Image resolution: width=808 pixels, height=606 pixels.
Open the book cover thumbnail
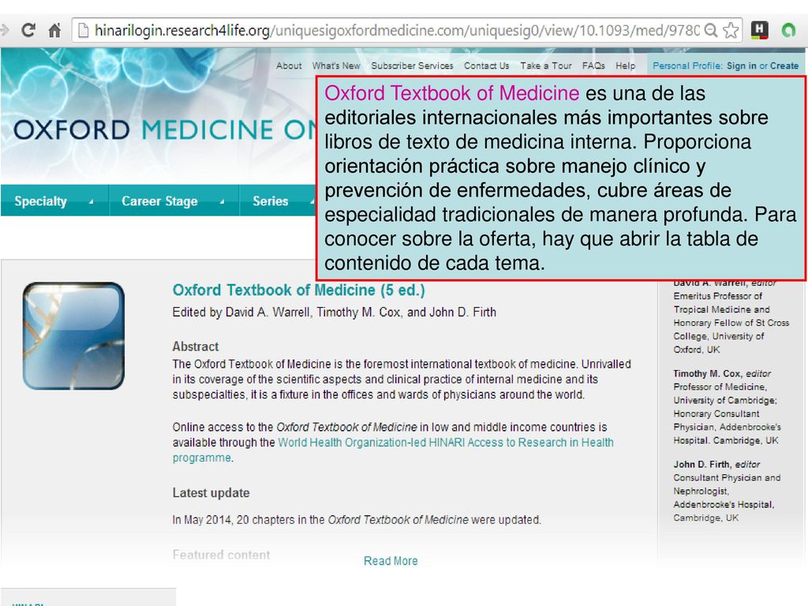click(x=73, y=336)
